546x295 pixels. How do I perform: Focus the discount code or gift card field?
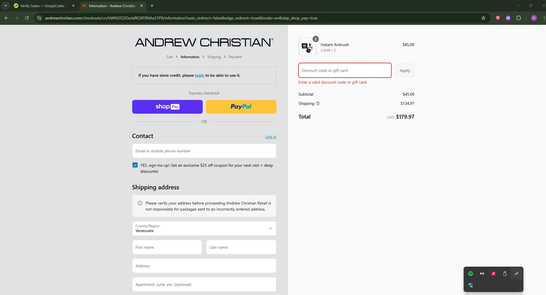point(345,71)
